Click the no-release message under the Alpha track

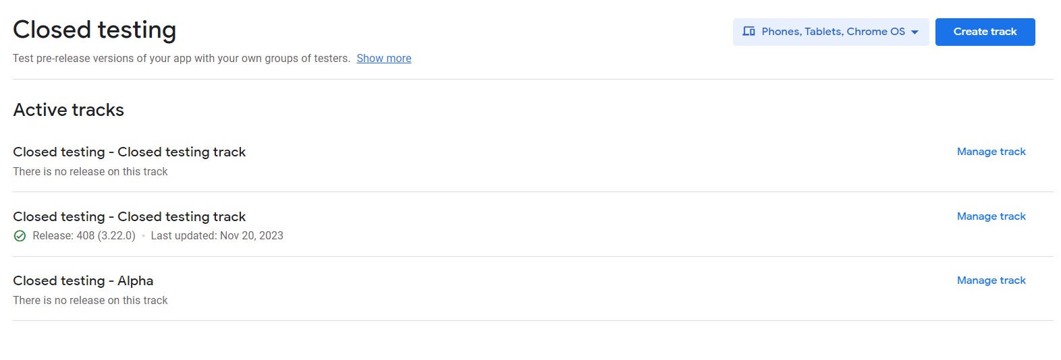90,301
